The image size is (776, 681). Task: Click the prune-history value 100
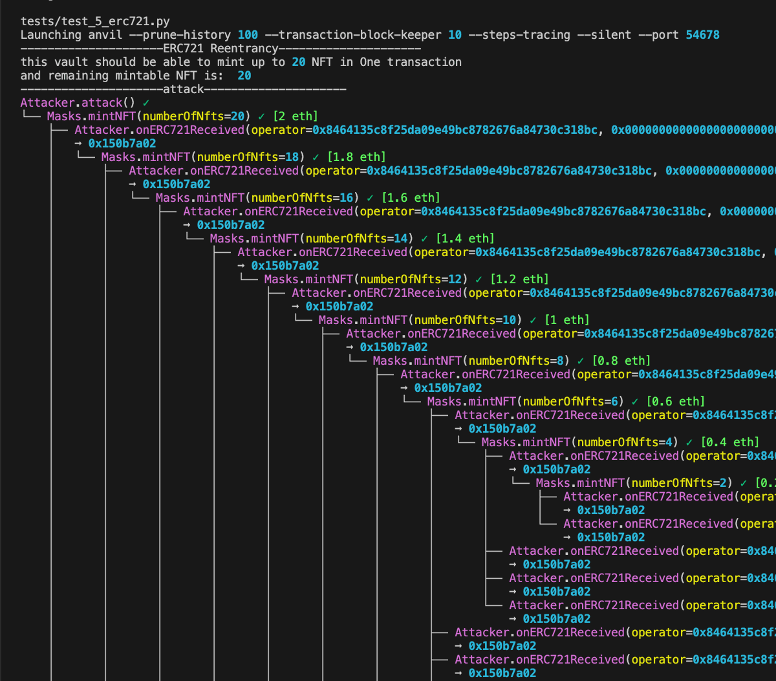(247, 35)
